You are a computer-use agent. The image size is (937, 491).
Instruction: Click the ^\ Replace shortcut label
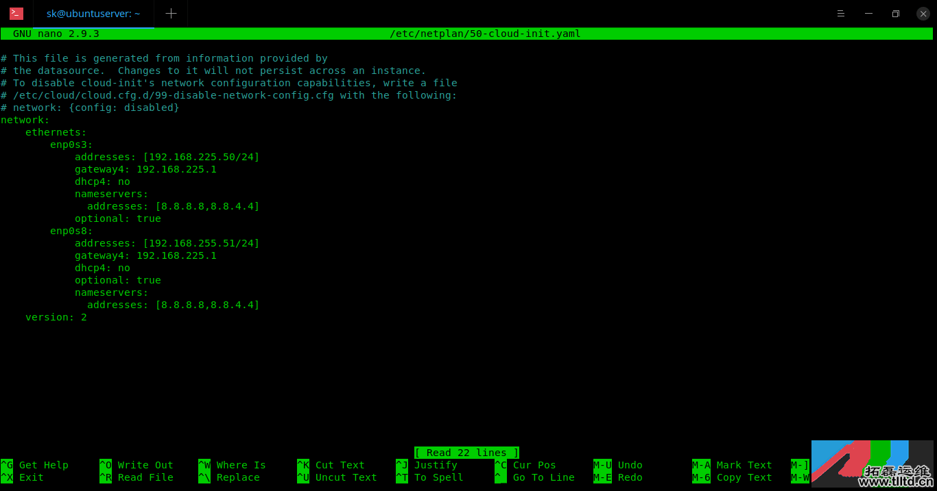pos(230,477)
